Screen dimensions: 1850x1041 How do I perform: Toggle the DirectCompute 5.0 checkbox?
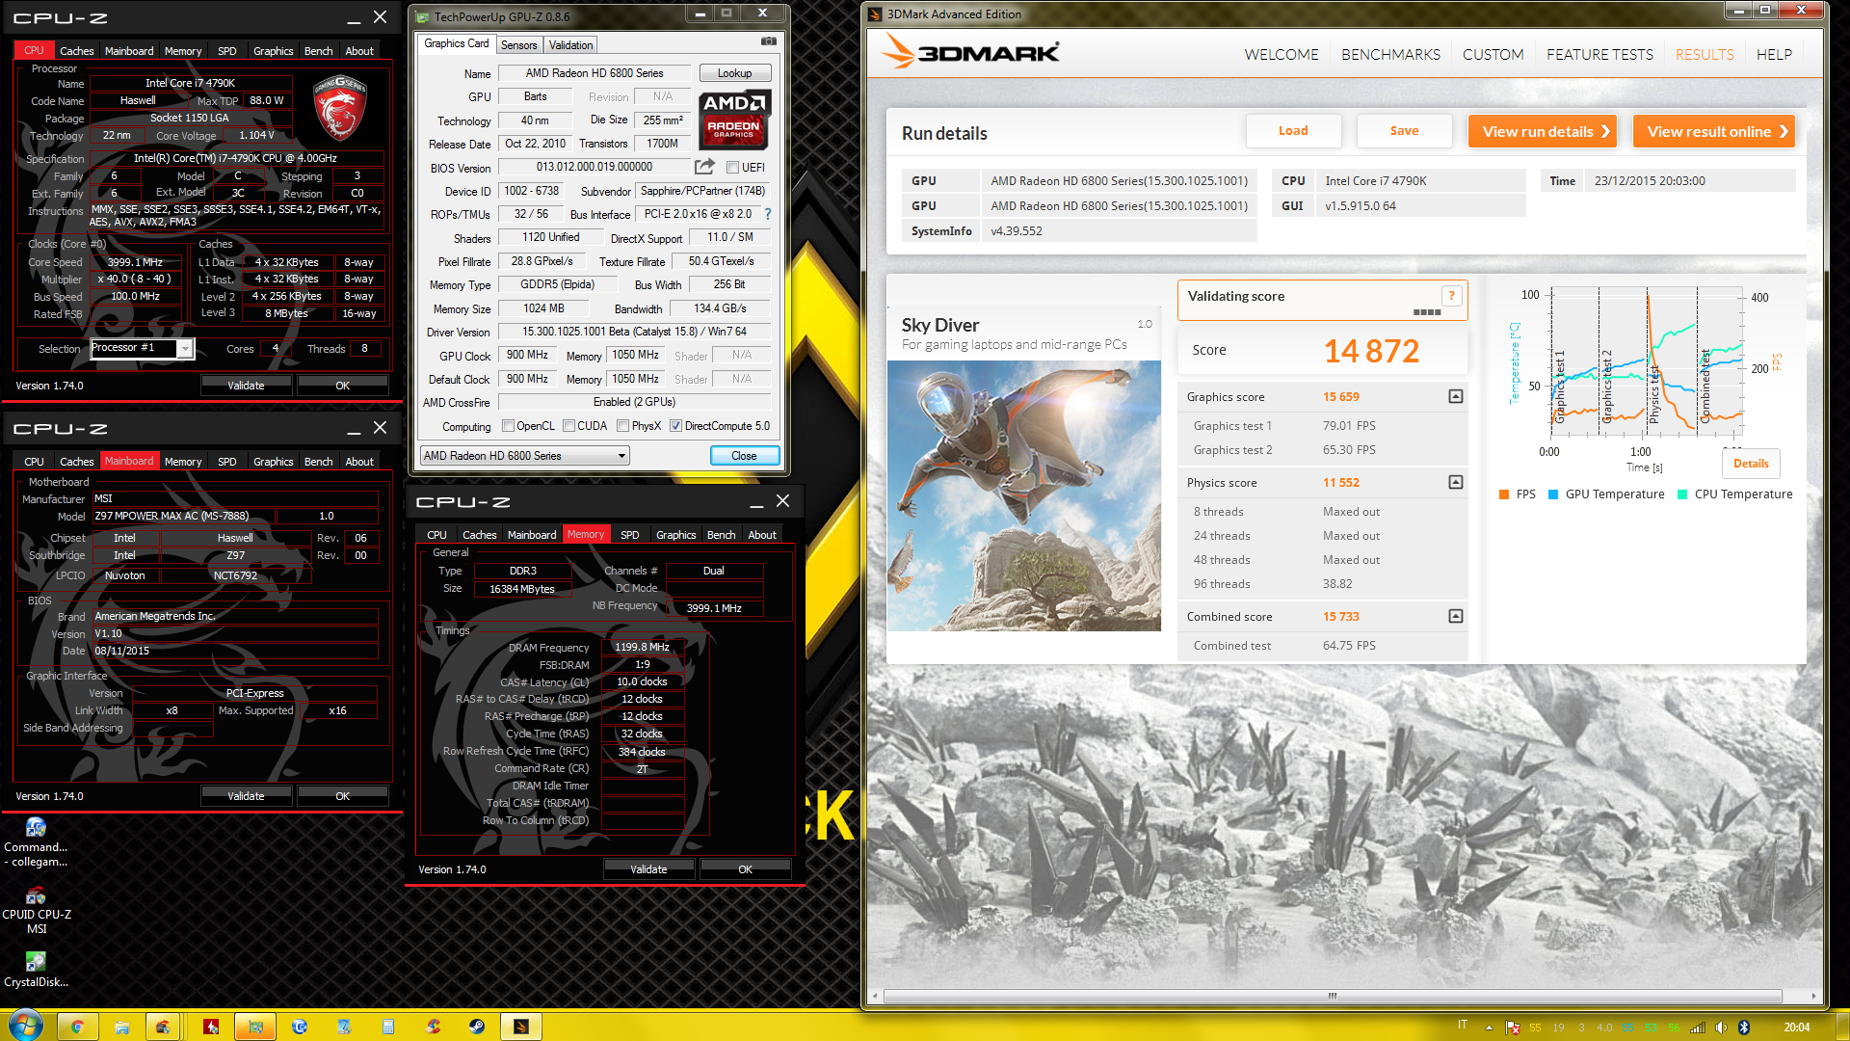click(675, 426)
